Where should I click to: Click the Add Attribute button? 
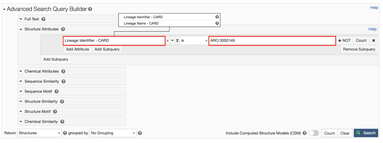[77, 49]
